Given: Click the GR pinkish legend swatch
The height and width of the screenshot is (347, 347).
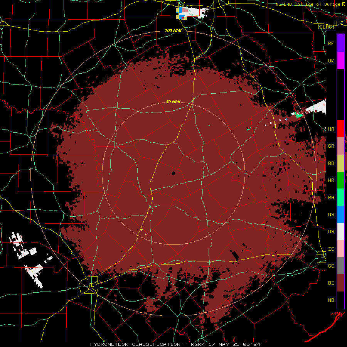Looking at the screenshot, I should 340,146.
